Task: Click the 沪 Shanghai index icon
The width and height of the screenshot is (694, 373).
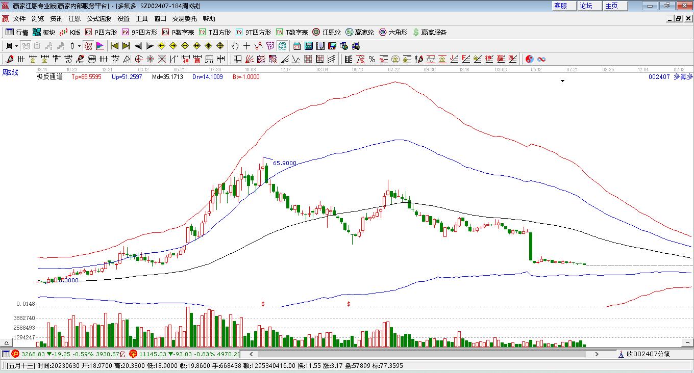Action: [15, 354]
